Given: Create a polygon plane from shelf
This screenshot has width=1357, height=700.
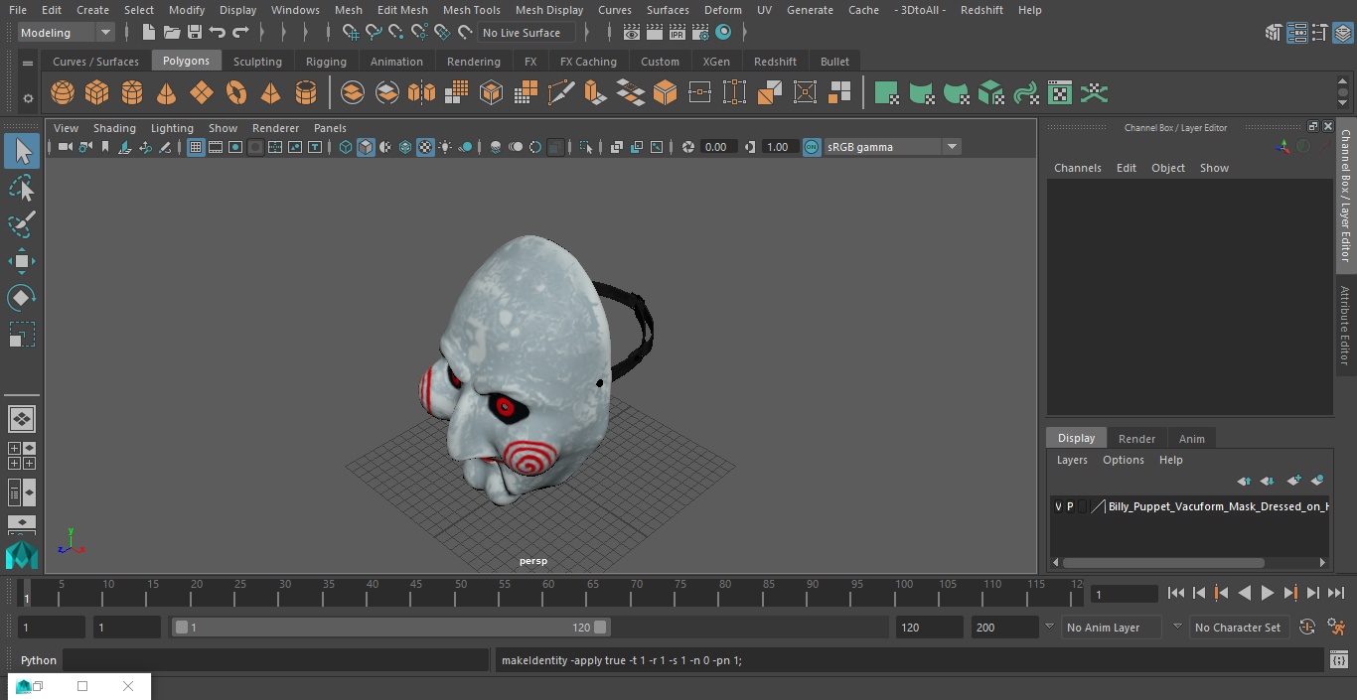Looking at the screenshot, I should click(202, 93).
